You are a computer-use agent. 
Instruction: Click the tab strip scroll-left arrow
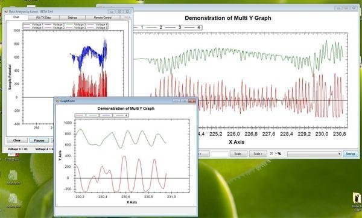coord(126,17)
